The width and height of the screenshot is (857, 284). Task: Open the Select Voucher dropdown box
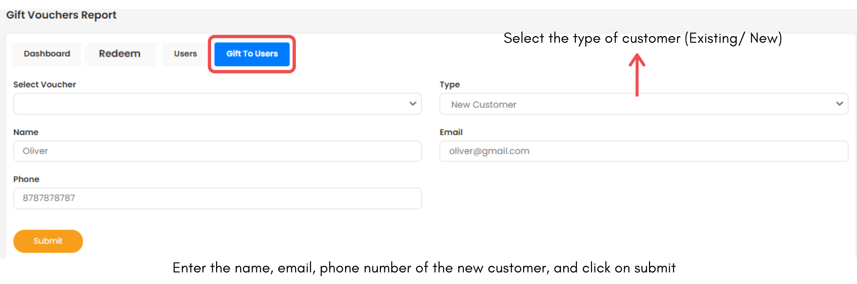(210, 104)
